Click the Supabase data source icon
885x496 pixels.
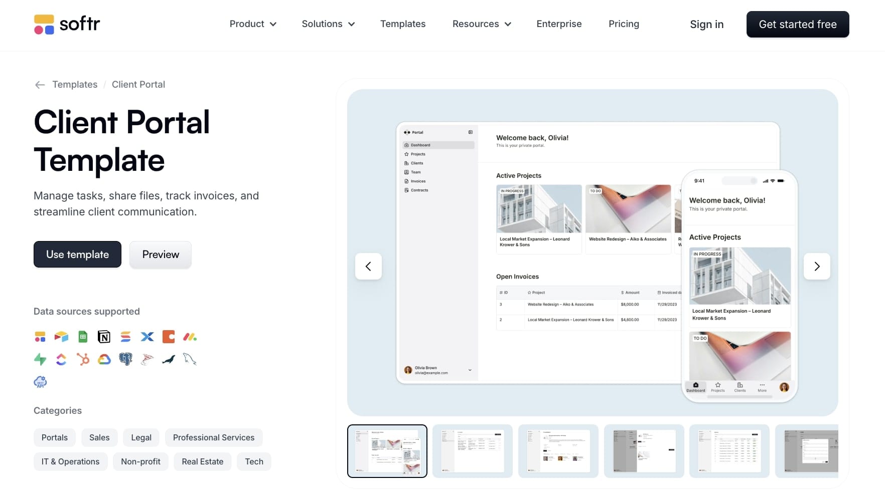pyautogui.click(x=40, y=359)
